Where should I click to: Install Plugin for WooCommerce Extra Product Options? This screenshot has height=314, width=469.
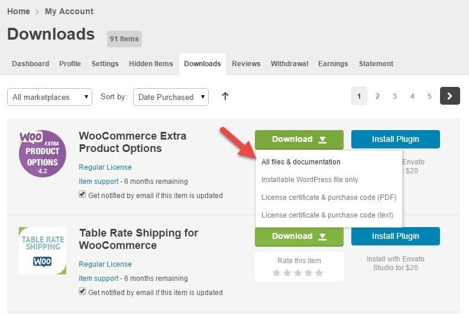click(396, 139)
